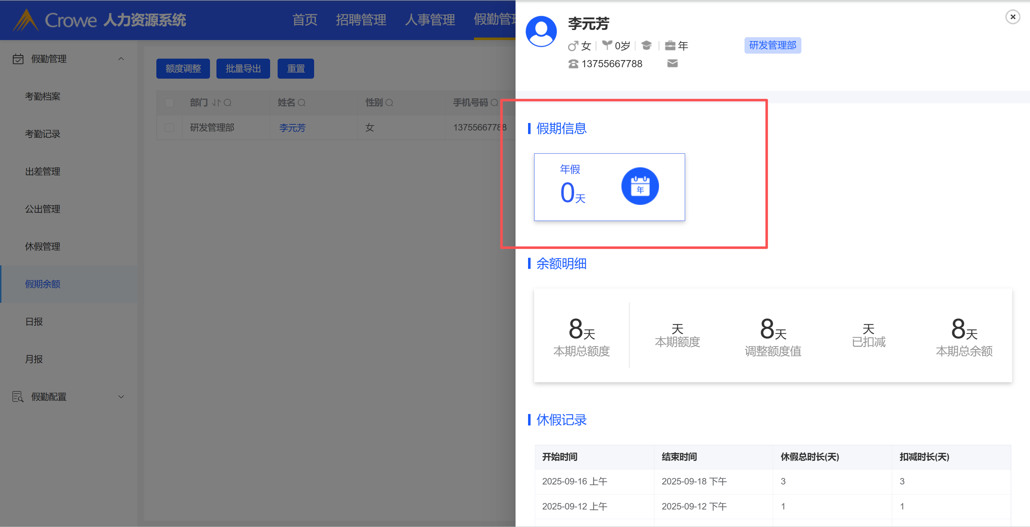Viewport: 1030px width, 527px height.
Task: Click the 研发管理部 department tag
Action: point(772,45)
